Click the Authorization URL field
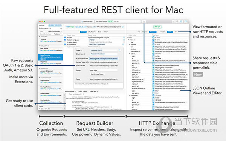 (x=104, y=58)
